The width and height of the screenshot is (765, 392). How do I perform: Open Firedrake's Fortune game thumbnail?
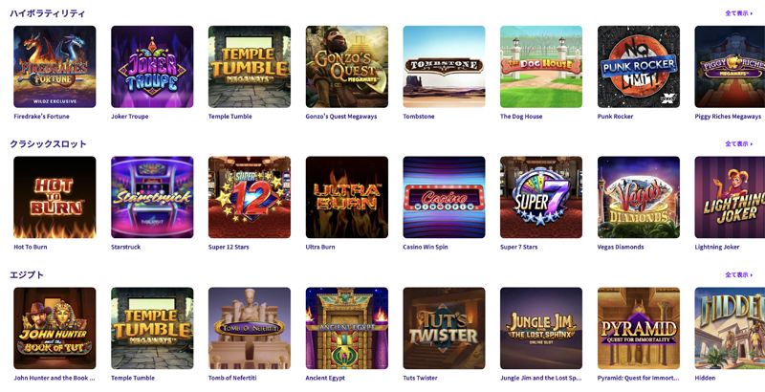coord(55,67)
